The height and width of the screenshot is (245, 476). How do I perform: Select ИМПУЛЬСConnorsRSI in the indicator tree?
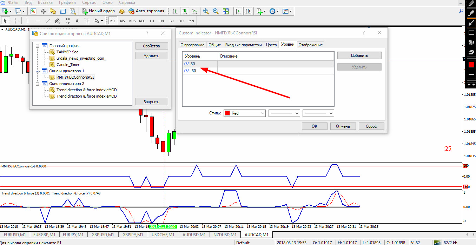(x=75, y=77)
